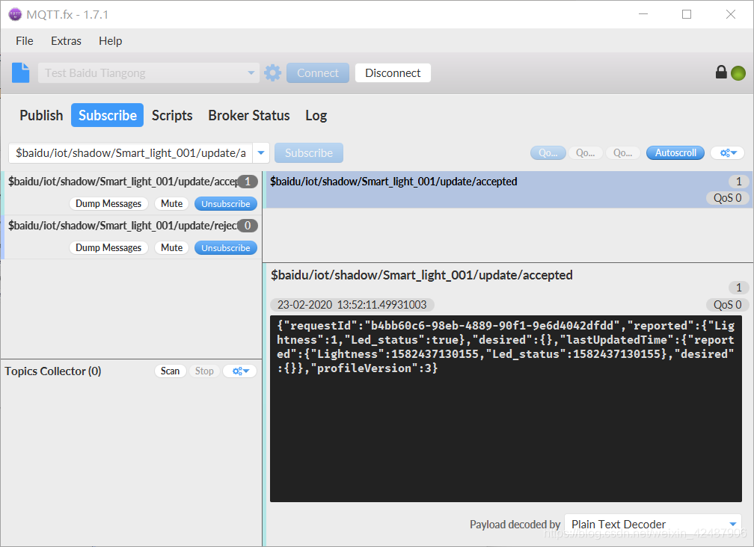Unsubscribe from the update/rejected topic
Viewport: 754px width, 547px height.
[x=226, y=248]
